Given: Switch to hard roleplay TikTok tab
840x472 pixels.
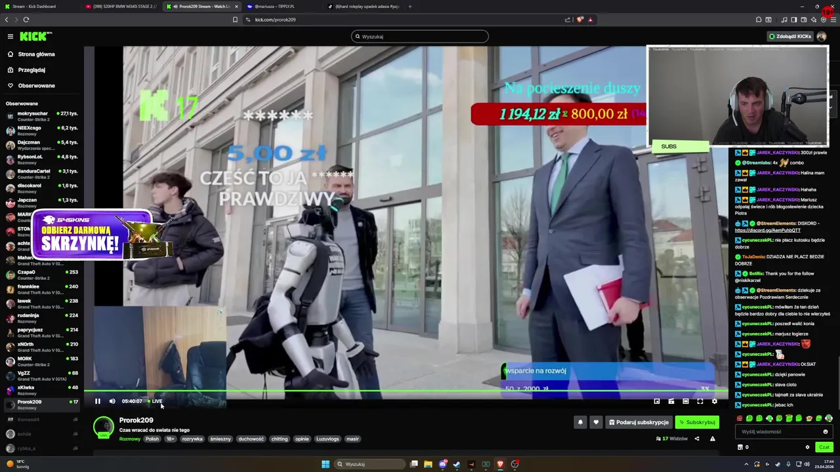Looking at the screenshot, I should (x=363, y=7).
